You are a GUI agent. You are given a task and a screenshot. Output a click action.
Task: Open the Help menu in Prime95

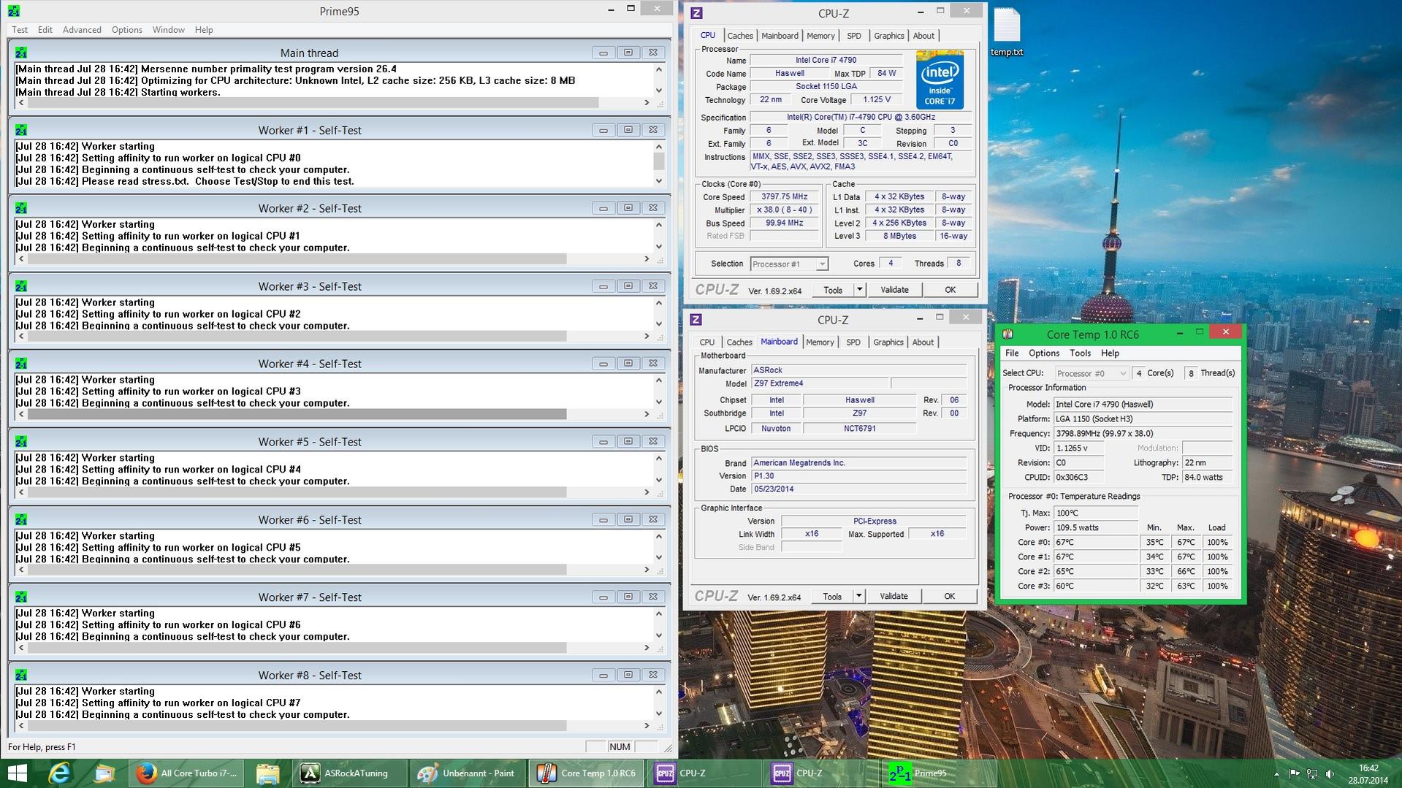(x=204, y=30)
